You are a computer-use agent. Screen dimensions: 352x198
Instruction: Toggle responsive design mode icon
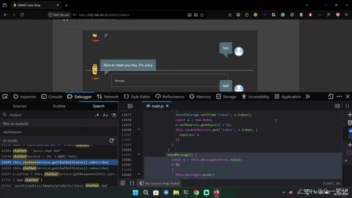pyautogui.click(x=330, y=97)
